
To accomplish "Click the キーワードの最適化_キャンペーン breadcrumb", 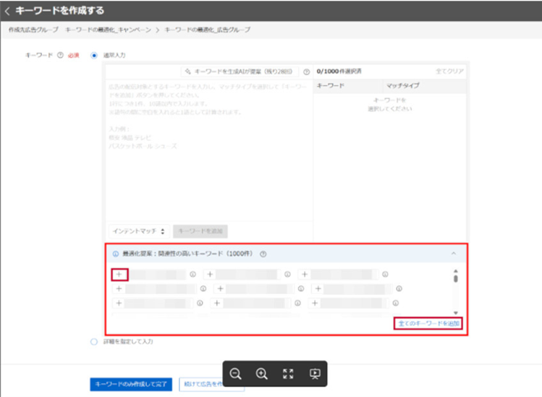I will tap(108, 30).
